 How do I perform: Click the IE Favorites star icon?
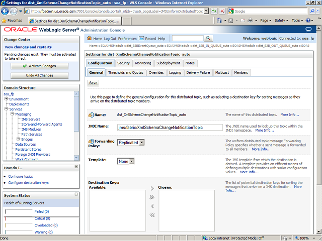[x=4, y=21]
